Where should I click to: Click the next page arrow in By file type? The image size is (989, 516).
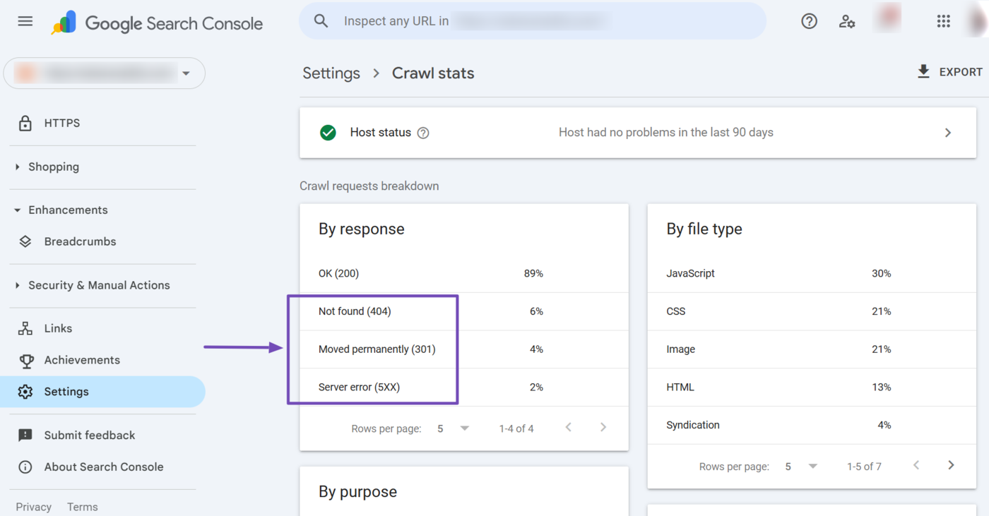point(951,465)
